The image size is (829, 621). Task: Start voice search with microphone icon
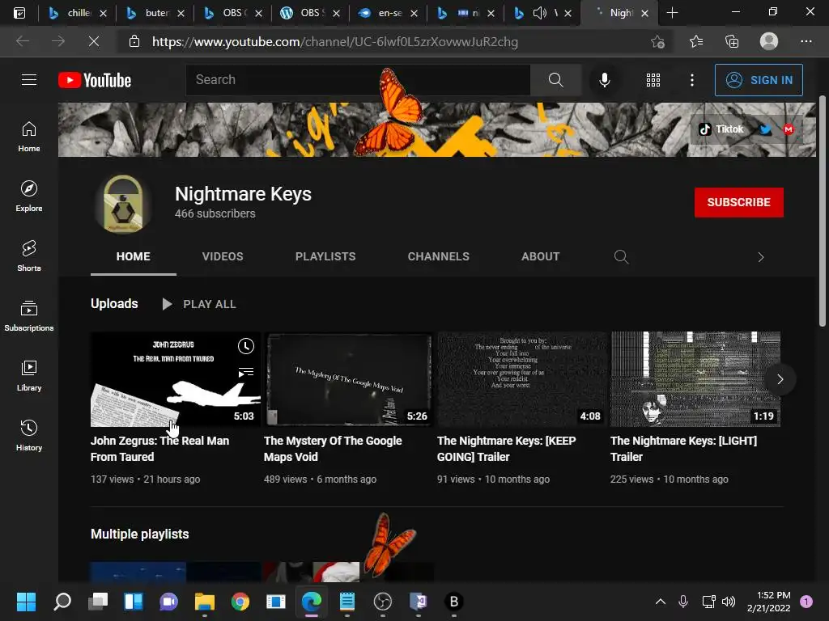[604, 80]
